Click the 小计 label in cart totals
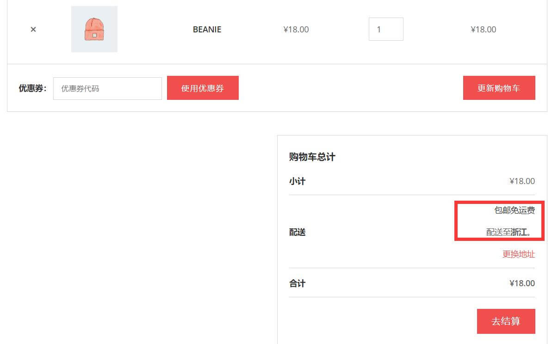 click(297, 181)
